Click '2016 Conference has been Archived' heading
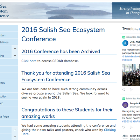The height and width of the screenshot is (140, 140). click(61, 51)
